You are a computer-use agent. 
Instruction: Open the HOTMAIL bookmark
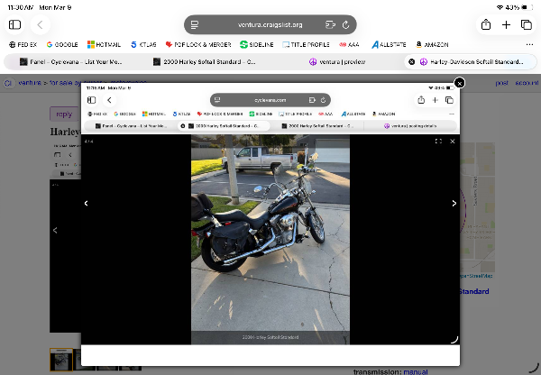point(104,43)
